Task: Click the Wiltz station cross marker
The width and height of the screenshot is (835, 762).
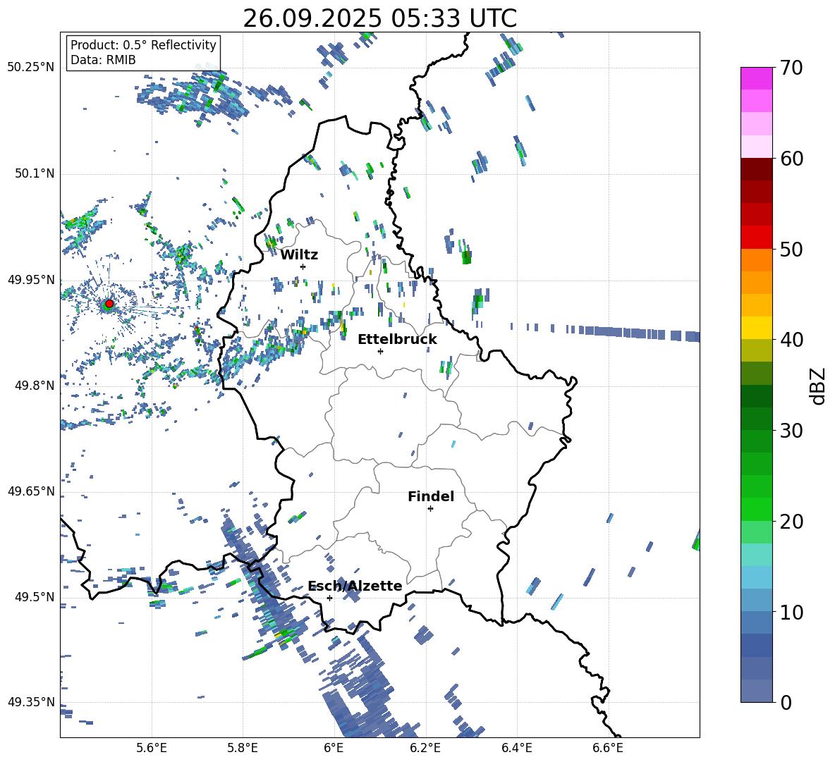Action: coord(303,266)
